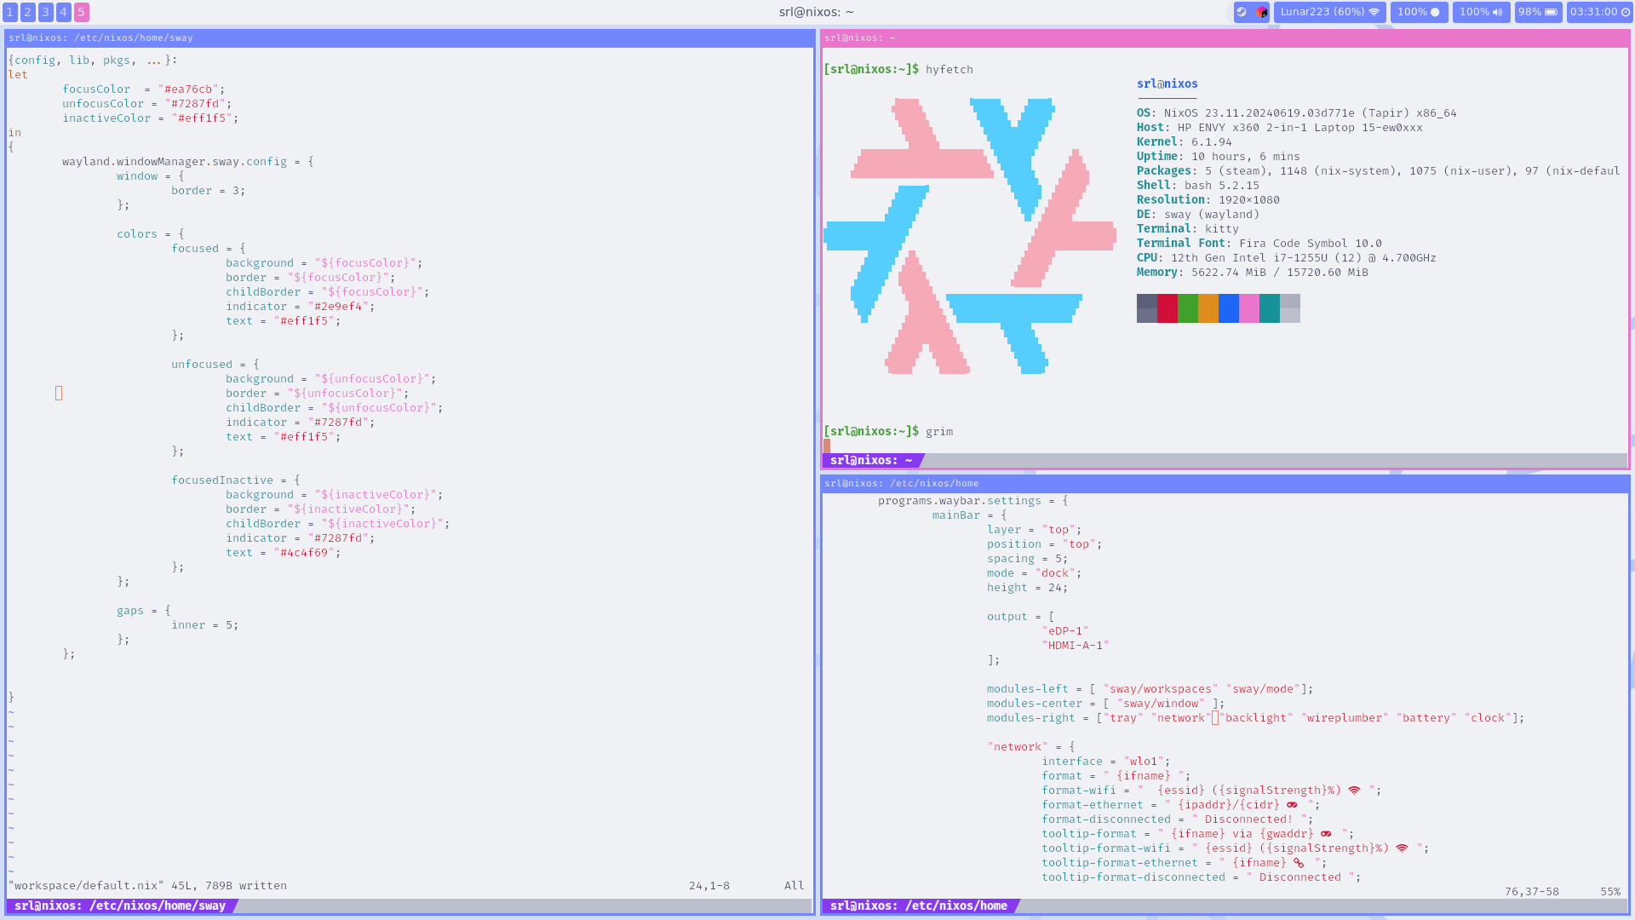Click the "HDMI-A-1" output entry

click(x=1076, y=645)
